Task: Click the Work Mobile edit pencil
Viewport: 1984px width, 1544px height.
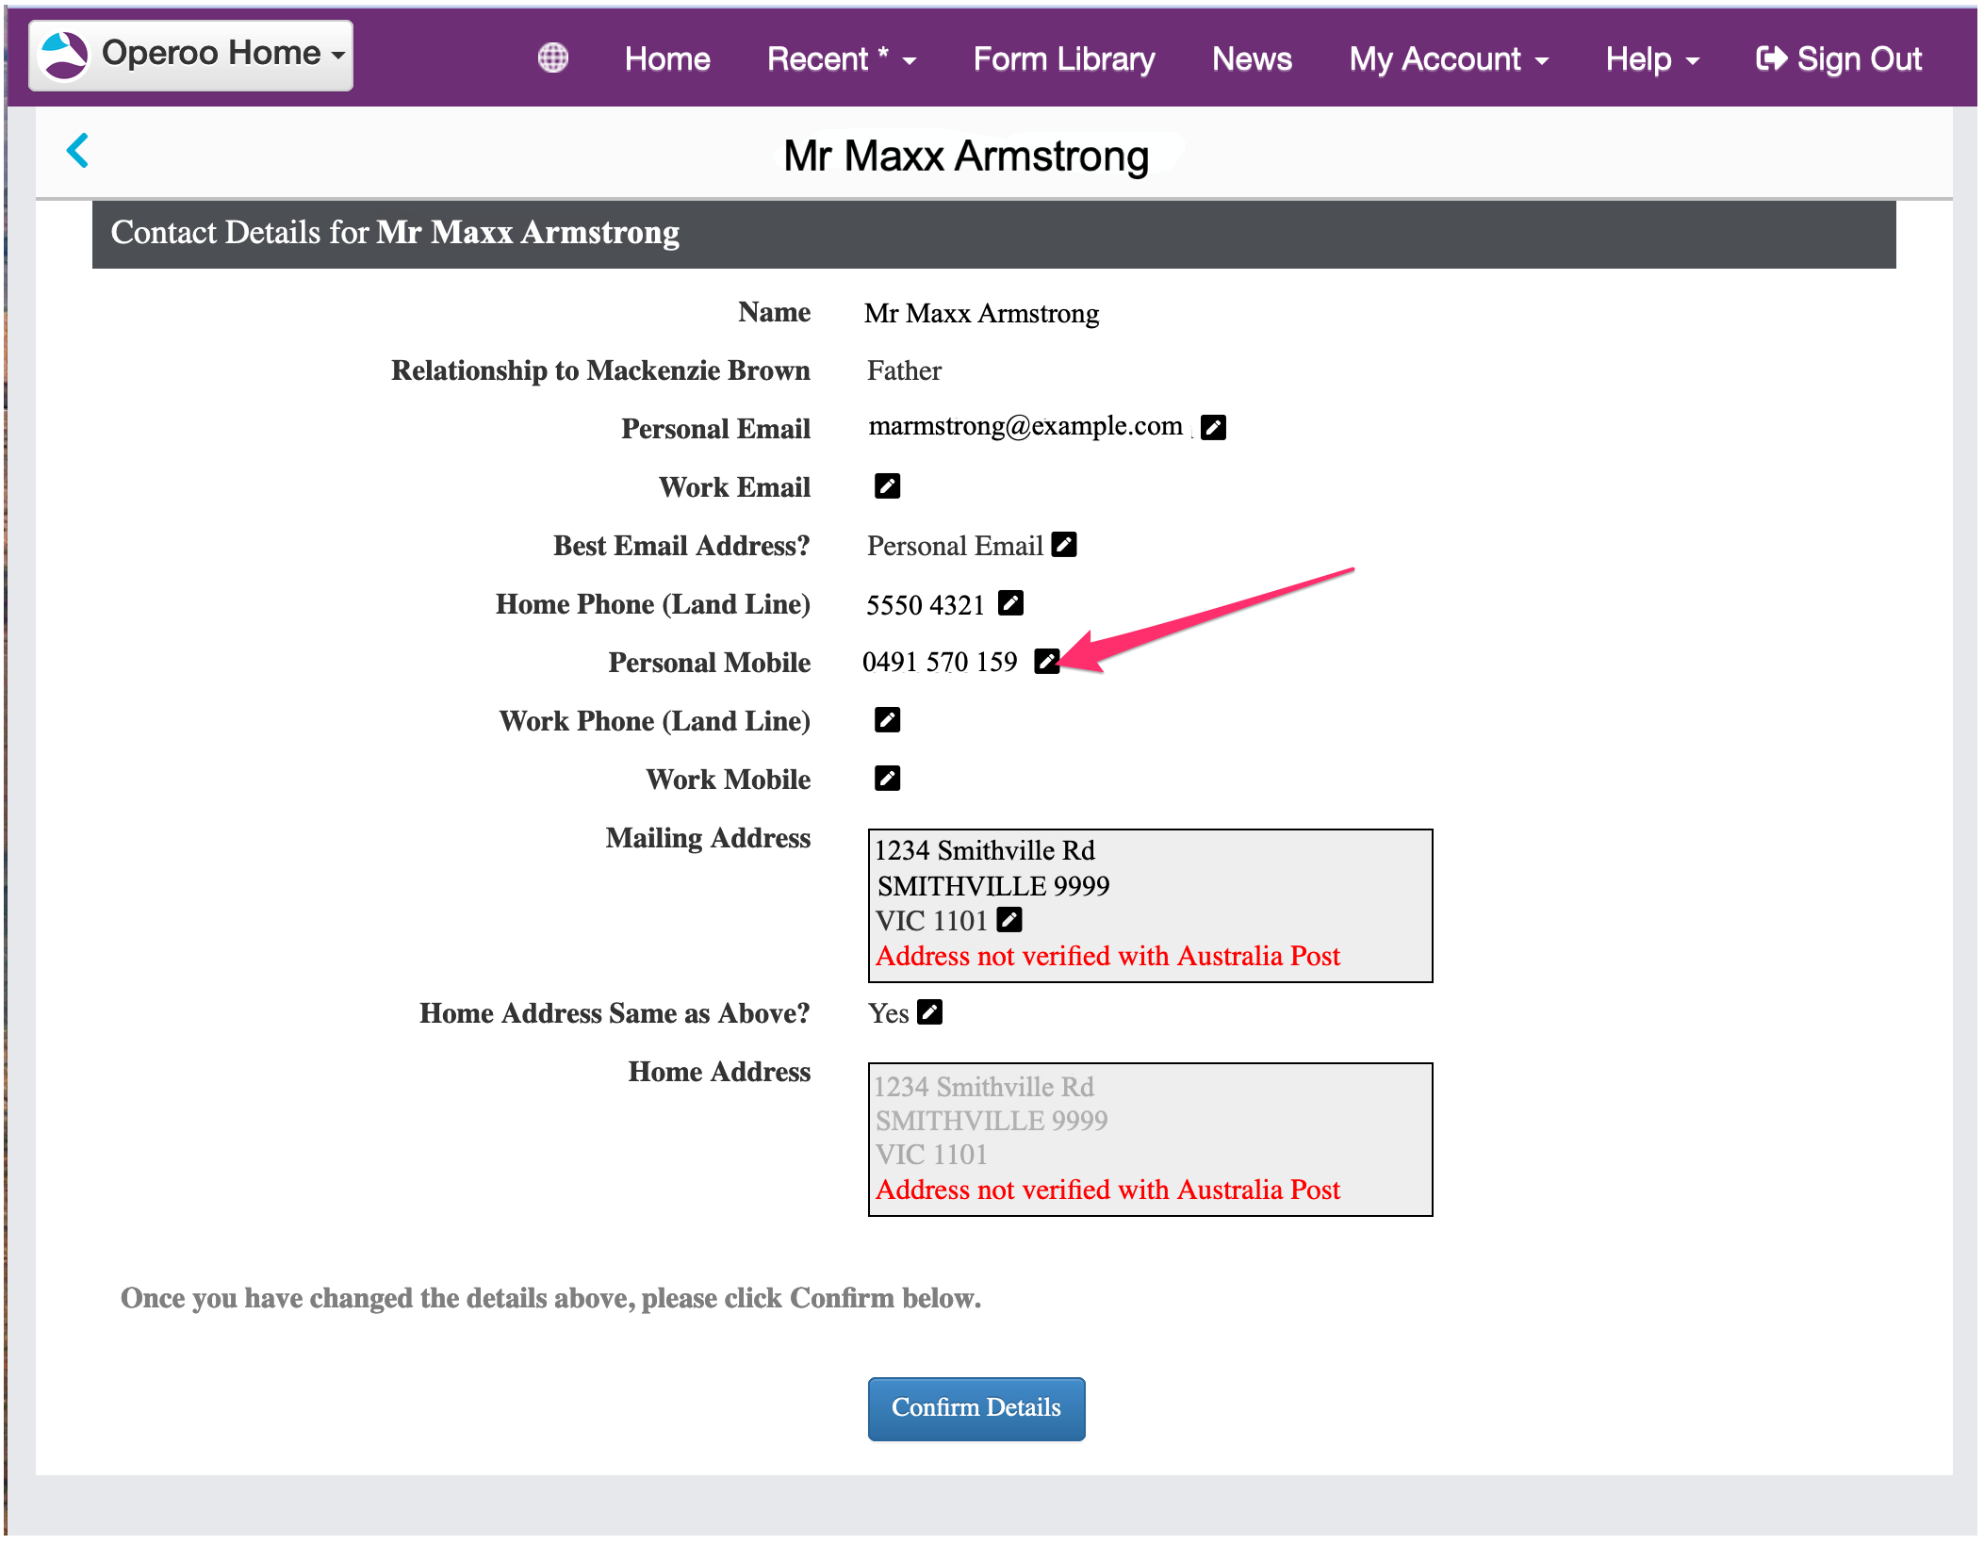Action: (887, 779)
